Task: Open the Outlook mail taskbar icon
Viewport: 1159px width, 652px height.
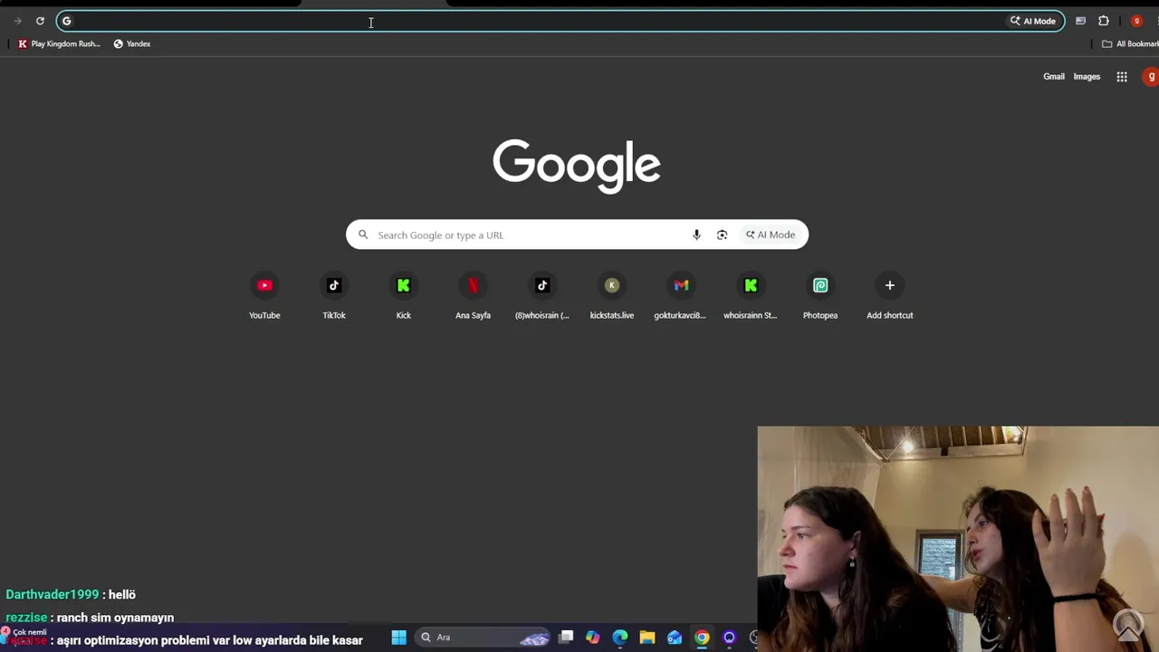Action: pos(675,638)
